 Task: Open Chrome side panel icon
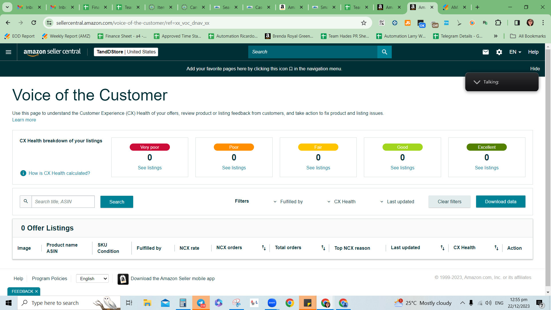(x=517, y=23)
